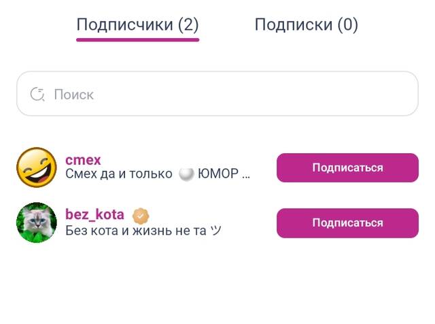Click the (2) count on the Подписчики tab
Image resolution: width=435 pixels, height=324 pixels.
click(188, 25)
